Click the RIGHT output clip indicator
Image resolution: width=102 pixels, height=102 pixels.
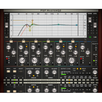(81, 69)
